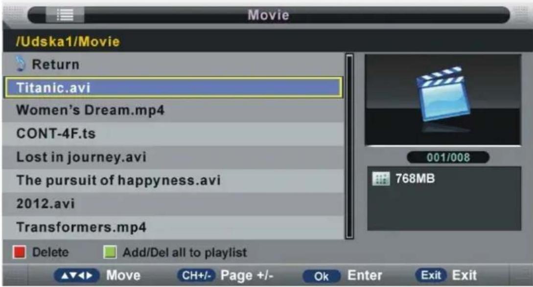
Task: Click the red Delete color button
Action: click(20, 252)
